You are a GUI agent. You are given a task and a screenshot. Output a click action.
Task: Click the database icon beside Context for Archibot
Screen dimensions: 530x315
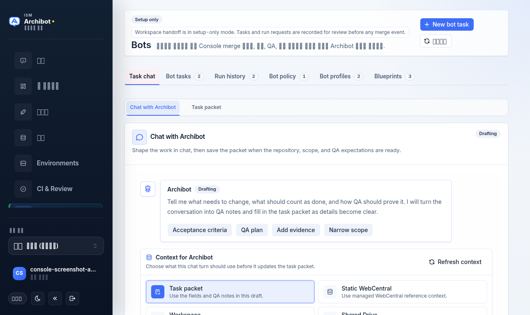149,257
